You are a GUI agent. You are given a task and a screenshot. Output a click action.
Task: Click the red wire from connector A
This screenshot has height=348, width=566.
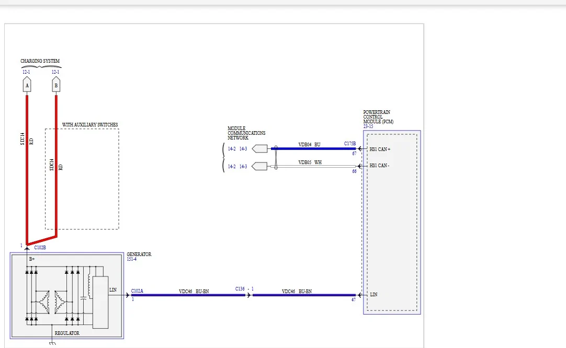(x=27, y=169)
